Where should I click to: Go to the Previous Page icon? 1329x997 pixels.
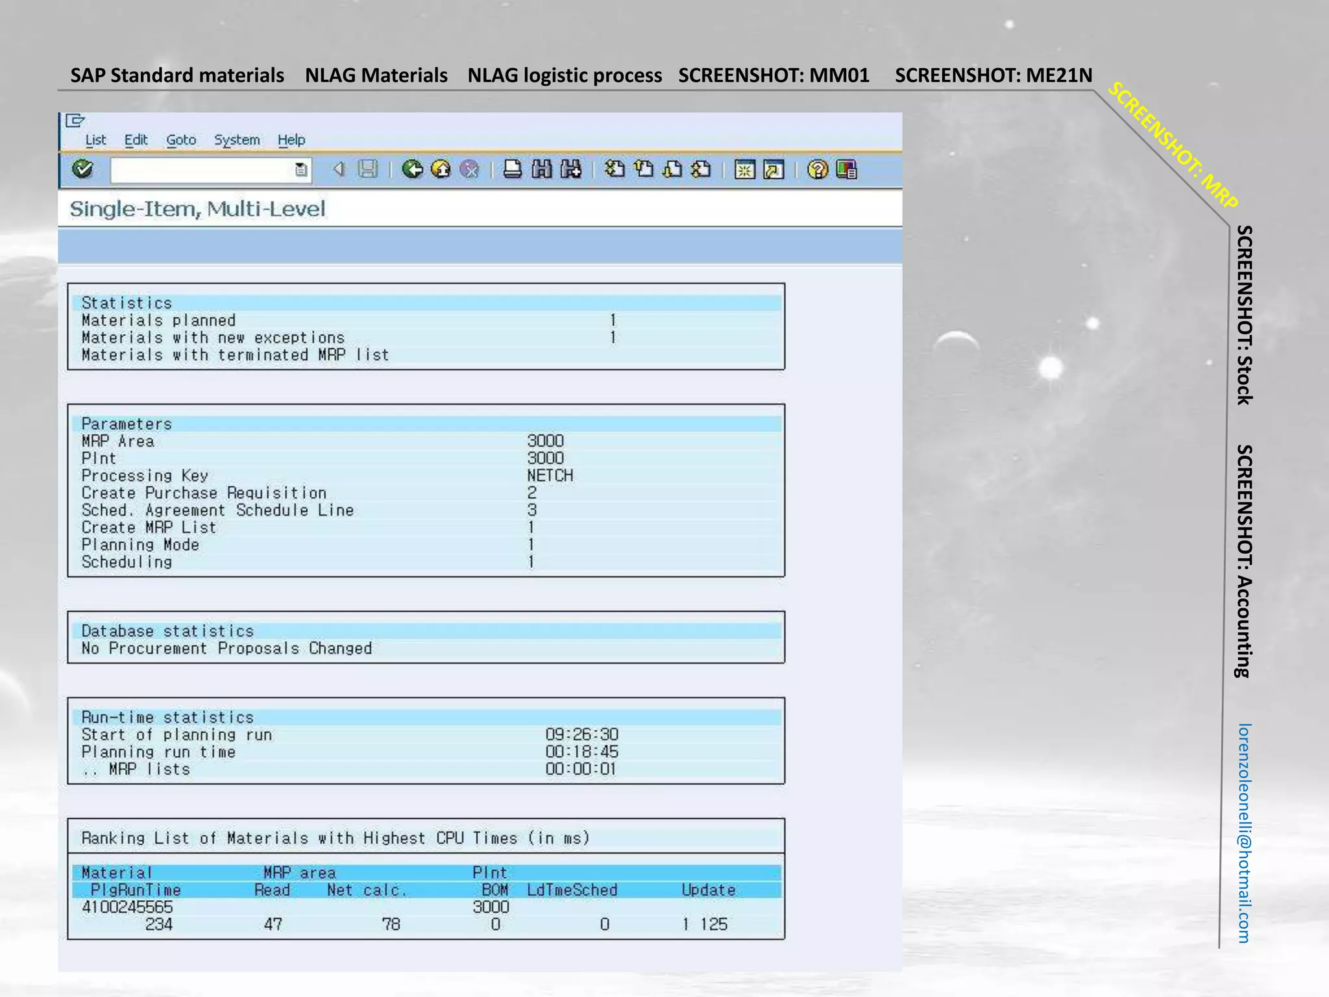644,169
